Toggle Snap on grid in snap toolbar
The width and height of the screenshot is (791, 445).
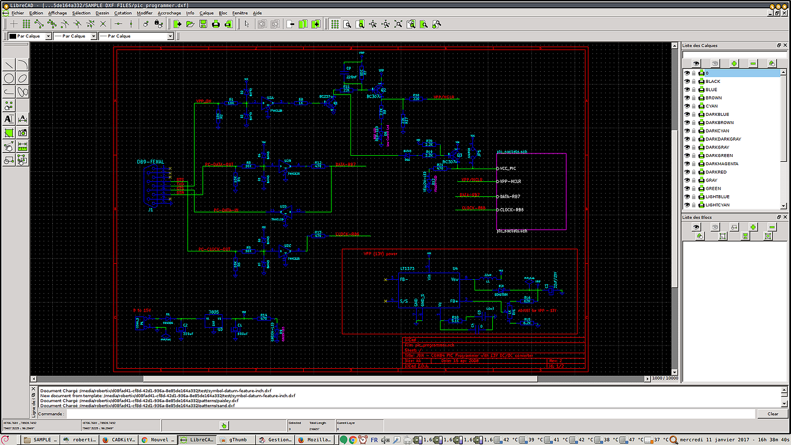26,24
